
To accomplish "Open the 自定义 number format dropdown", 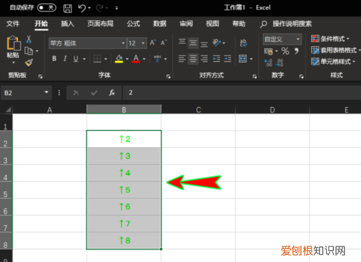I will [298, 39].
